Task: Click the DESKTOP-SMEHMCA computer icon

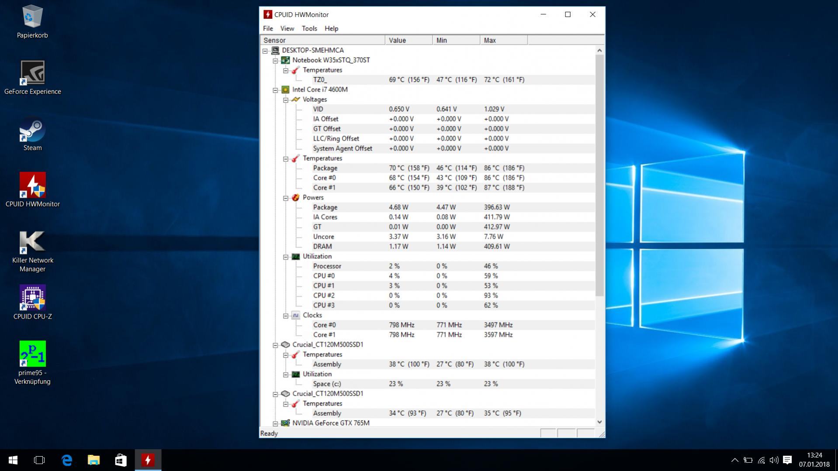Action: [275, 50]
